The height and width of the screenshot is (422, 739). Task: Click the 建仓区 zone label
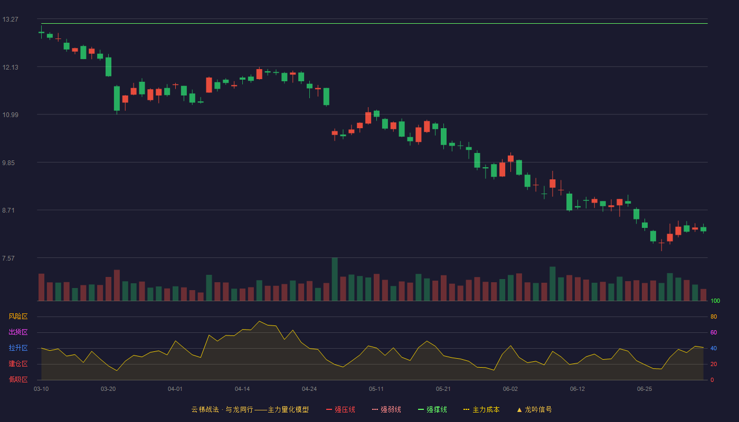point(18,364)
